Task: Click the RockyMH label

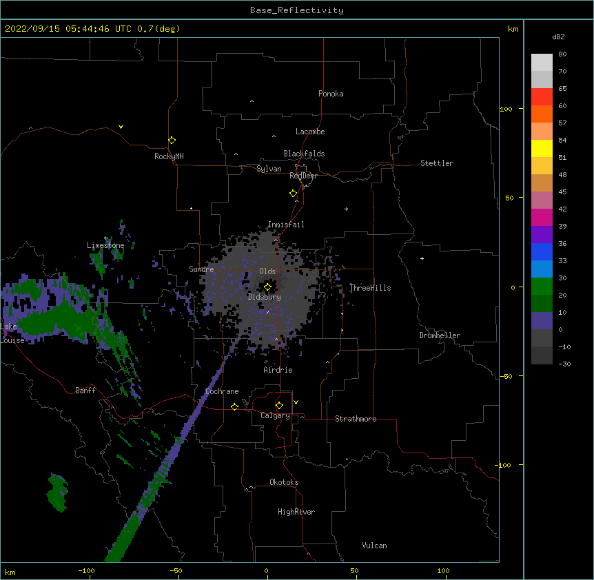Action: [x=169, y=156]
